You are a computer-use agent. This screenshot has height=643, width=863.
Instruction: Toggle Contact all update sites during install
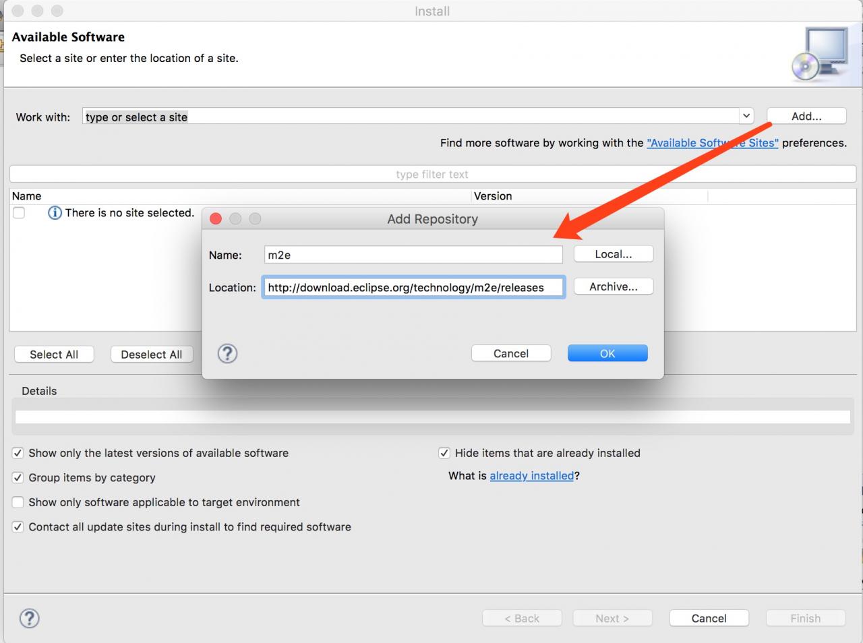(18, 526)
